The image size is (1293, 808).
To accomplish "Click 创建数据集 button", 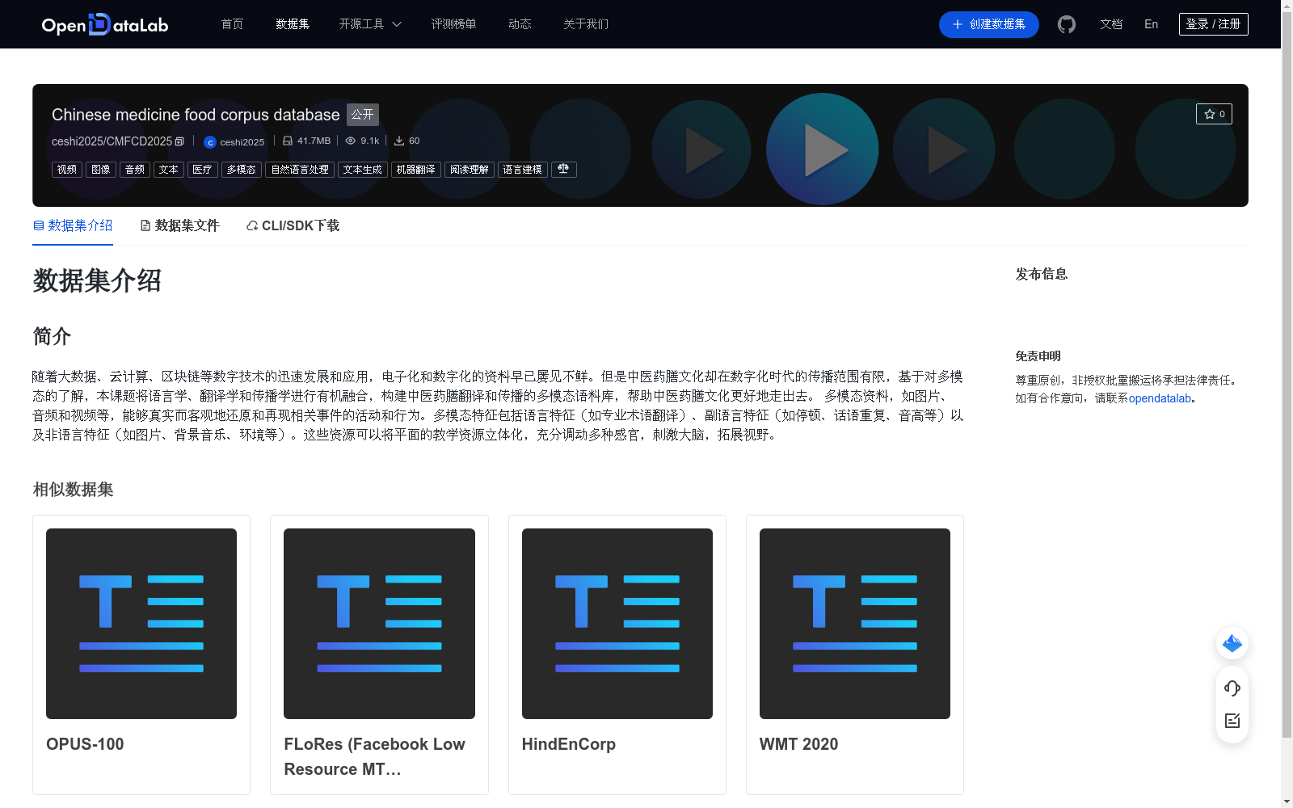I will pyautogui.click(x=988, y=24).
